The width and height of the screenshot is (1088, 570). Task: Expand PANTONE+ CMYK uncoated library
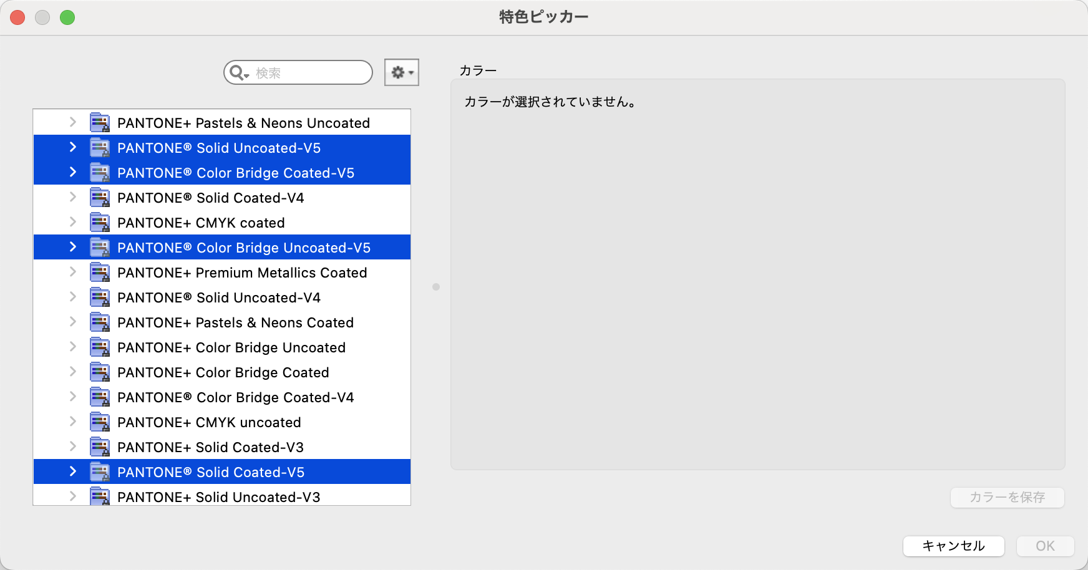tap(73, 422)
